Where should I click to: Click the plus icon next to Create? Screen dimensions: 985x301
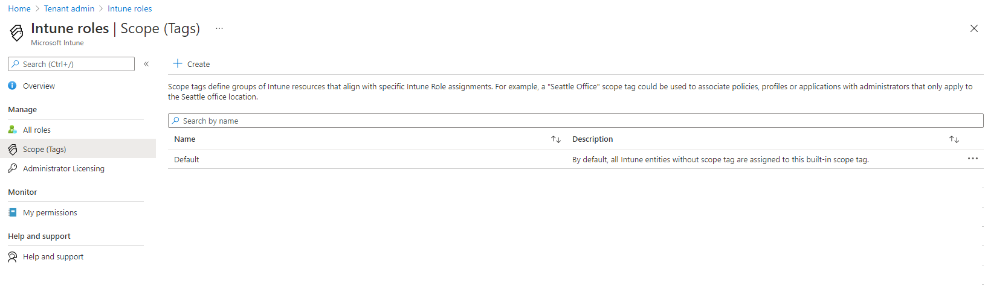point(178,63)
